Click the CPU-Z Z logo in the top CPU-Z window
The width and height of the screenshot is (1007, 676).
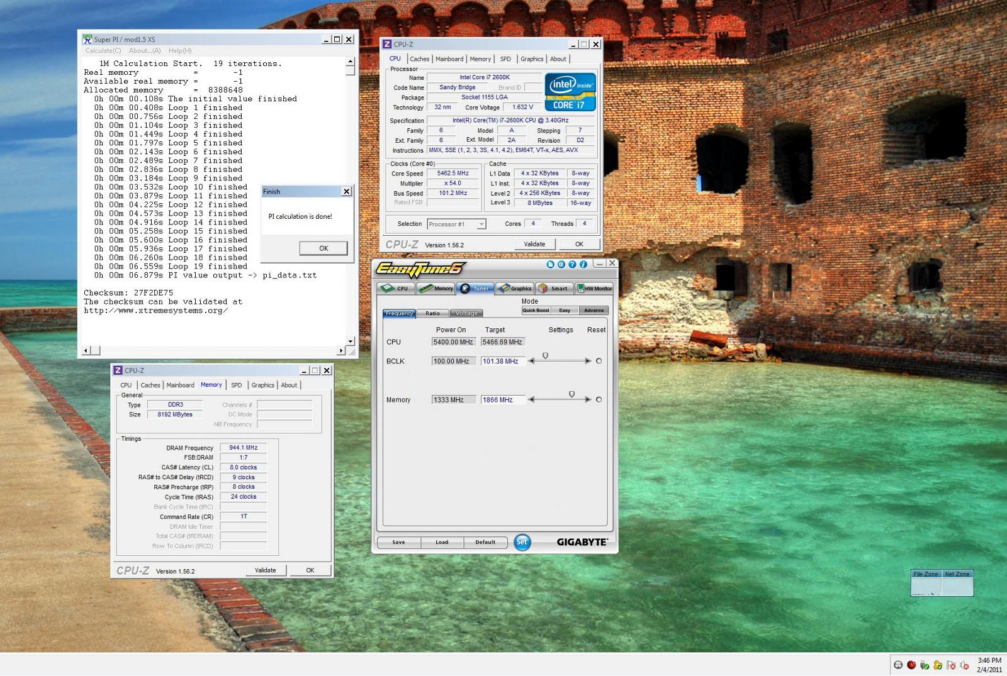387,44
